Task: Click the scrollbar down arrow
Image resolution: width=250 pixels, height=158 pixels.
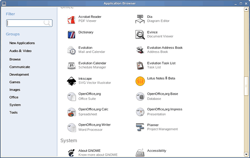Action: click(246, 154)
